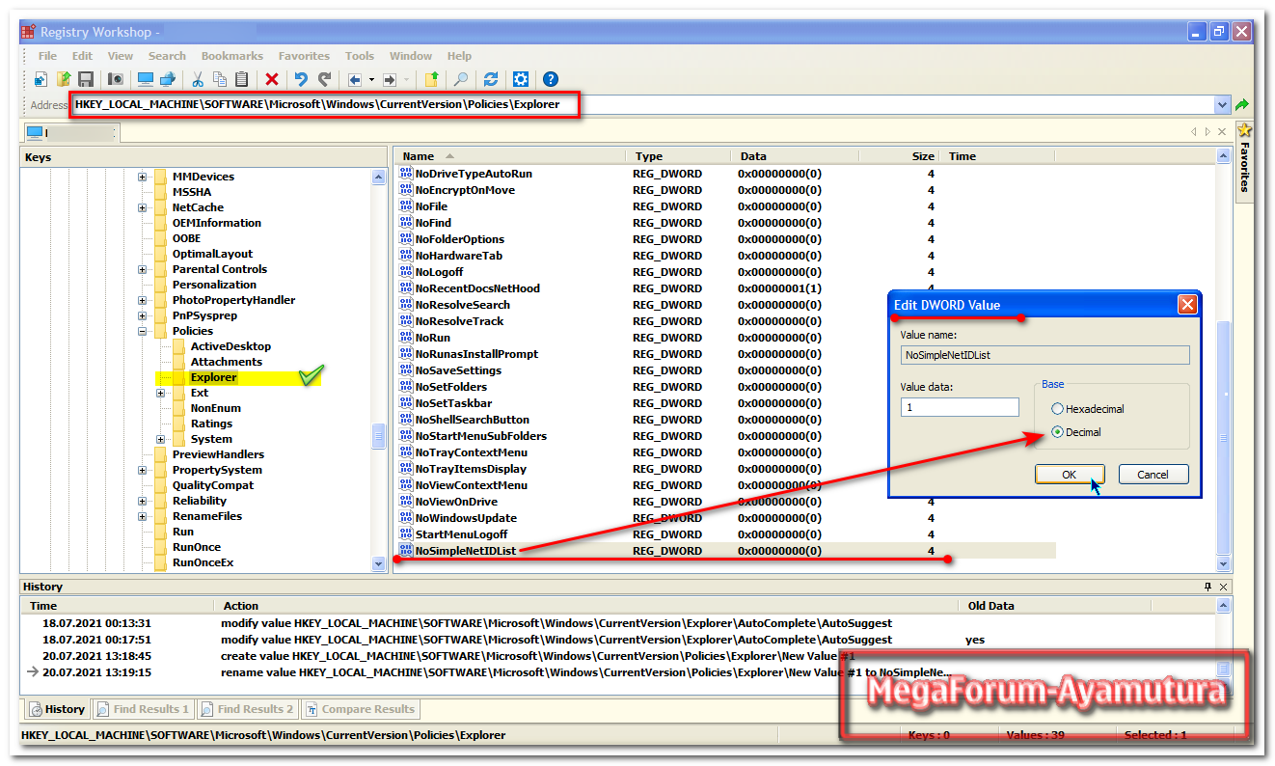The image size is (1275, 766).
Task: Click the Export folder toolbar icon
Action: pos(64,79)
